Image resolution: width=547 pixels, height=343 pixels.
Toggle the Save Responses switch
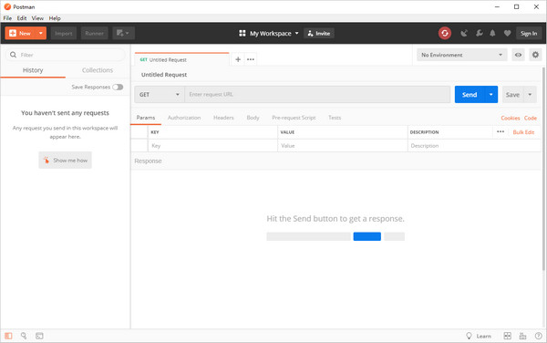click(118, 87)
